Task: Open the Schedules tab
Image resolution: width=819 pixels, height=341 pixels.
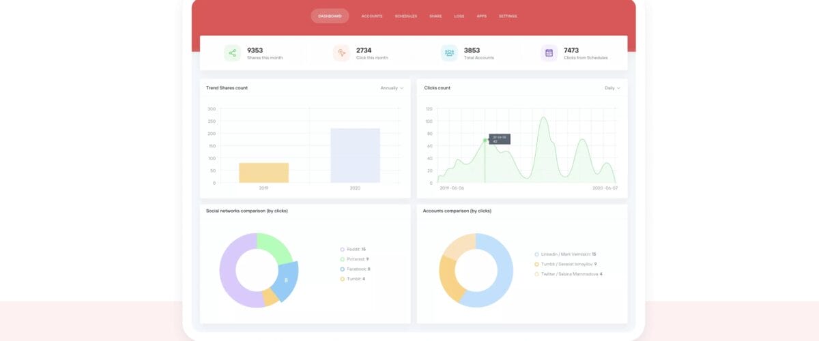Action: (405, 16)
